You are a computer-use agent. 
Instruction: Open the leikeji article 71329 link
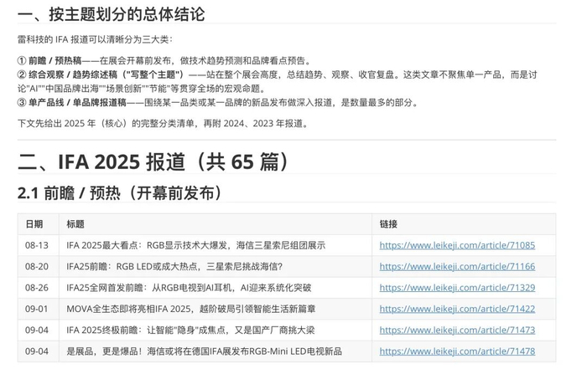pos(457,288)
